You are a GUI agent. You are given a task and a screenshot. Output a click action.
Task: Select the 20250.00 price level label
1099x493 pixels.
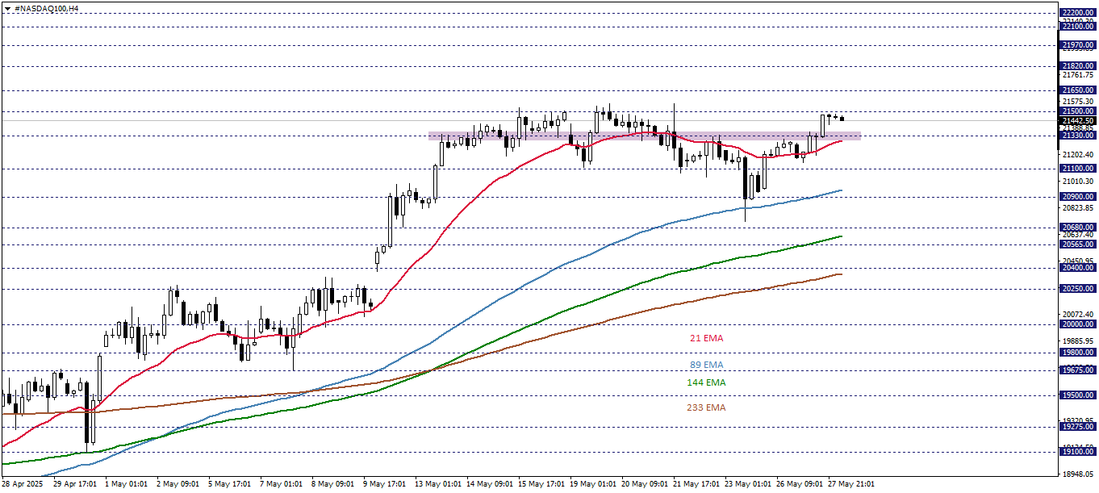(x=1078, y=289)
